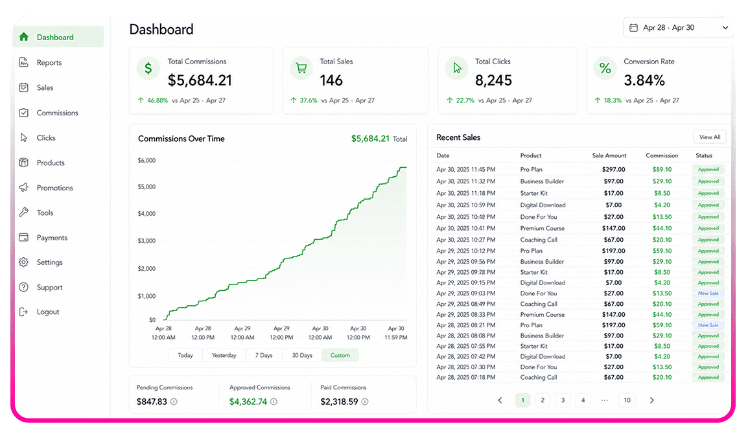Open the Apr 28 - Apr 30 date dropdown
This screenshot has height=436, width=748.
coord(678,28)
